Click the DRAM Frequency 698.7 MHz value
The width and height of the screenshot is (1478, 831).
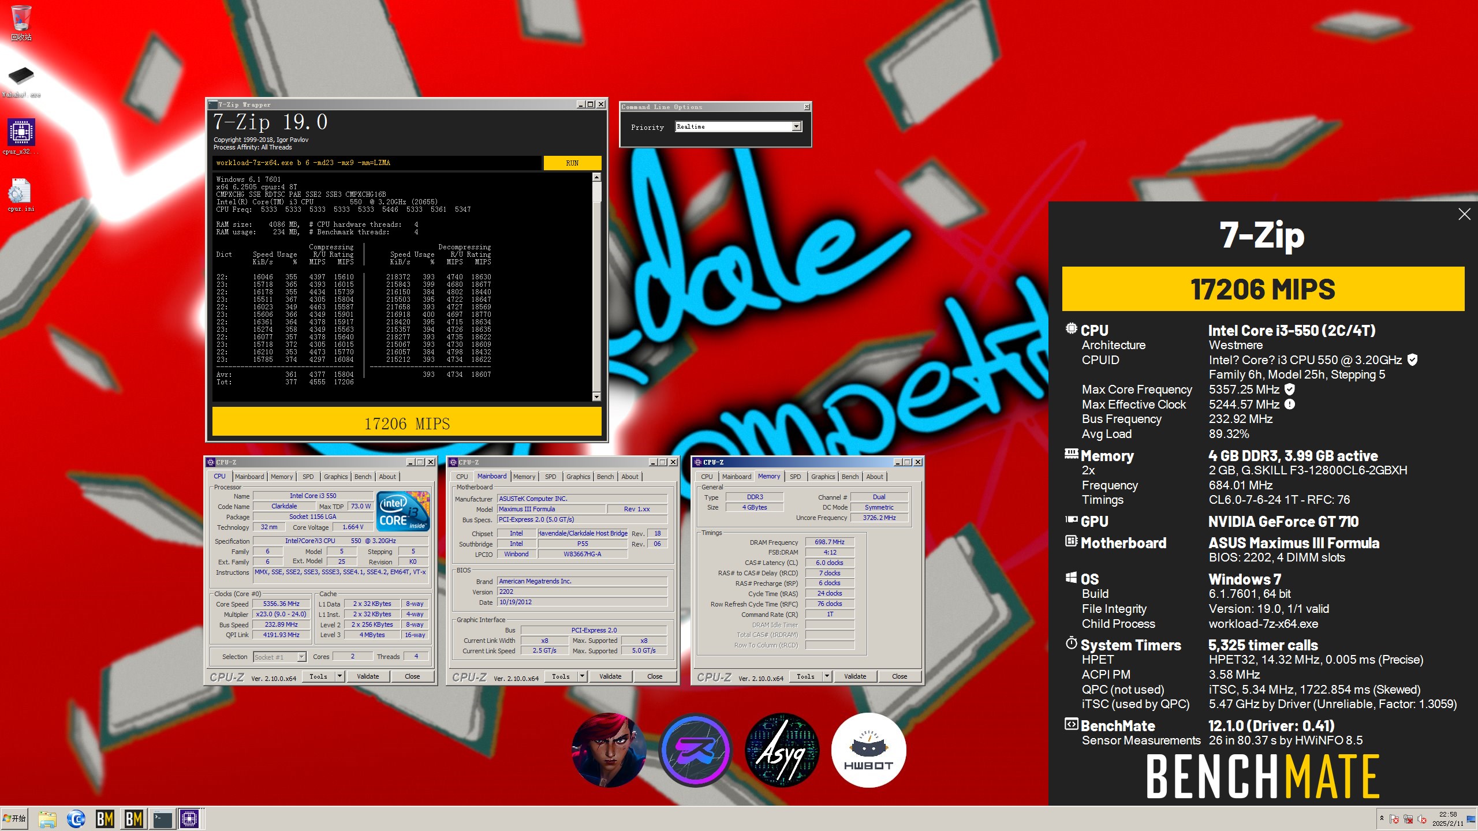pyautogui.click(x=830, y=542)
